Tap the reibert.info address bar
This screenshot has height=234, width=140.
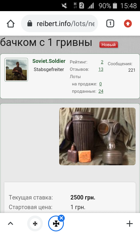point(60,23)
